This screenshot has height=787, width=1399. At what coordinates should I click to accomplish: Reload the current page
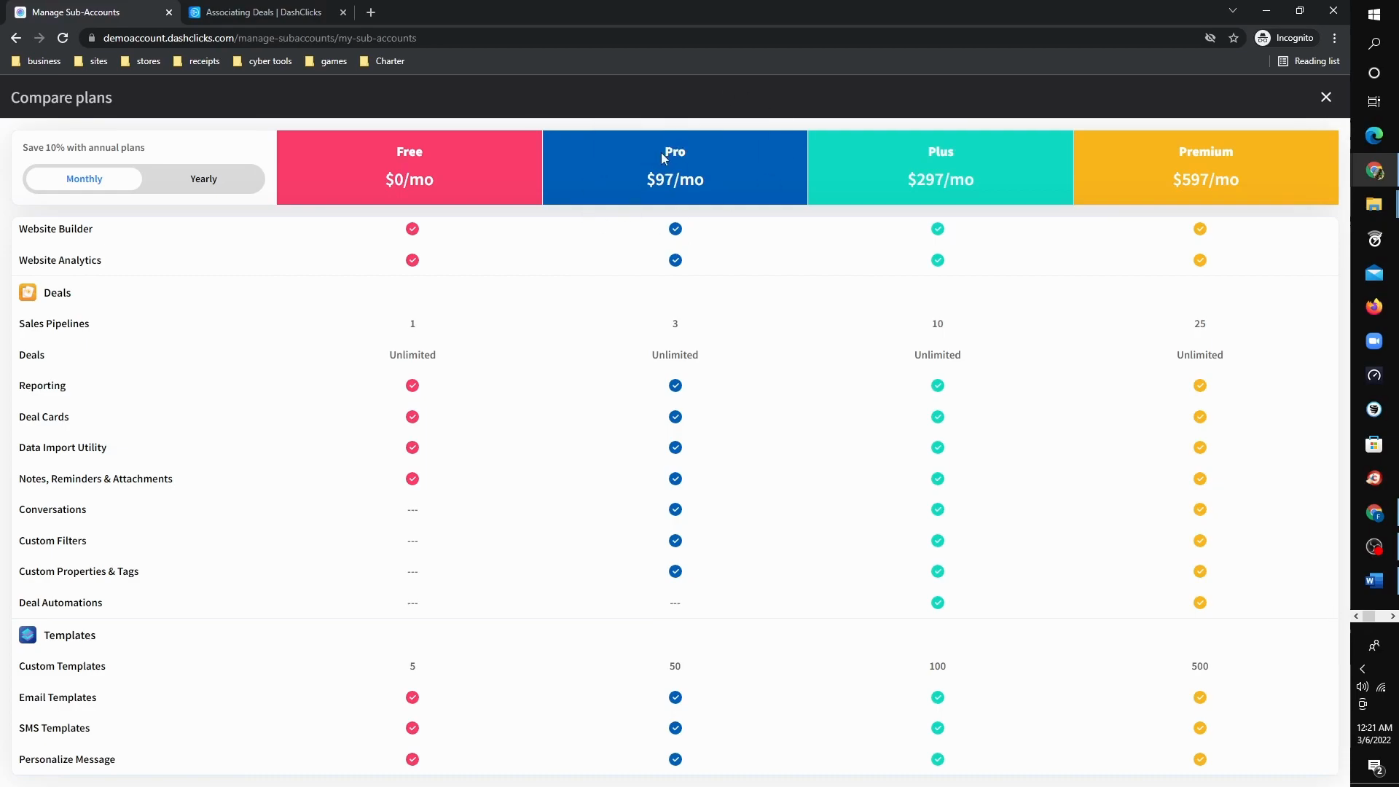coord(63,38)
